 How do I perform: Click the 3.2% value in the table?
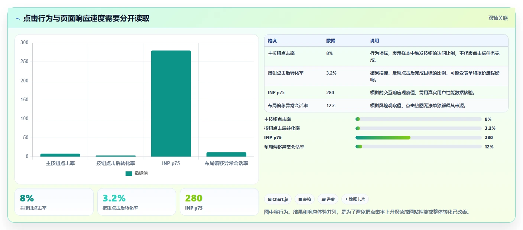coord(331,73)
